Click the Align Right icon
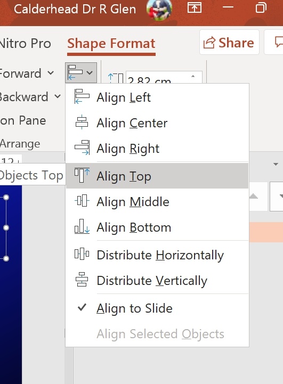This screenshot has width=283, height=384. tap(82, 148)
